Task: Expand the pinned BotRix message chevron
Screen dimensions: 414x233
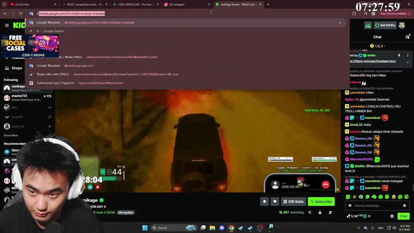Action: coord(408,62)
